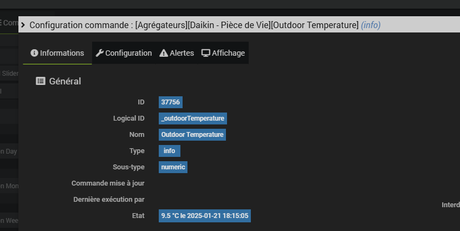This screenshot has width=460, height=231.
Task: Click the Etat value showing 9.5 °C
Action: point(205,215)
